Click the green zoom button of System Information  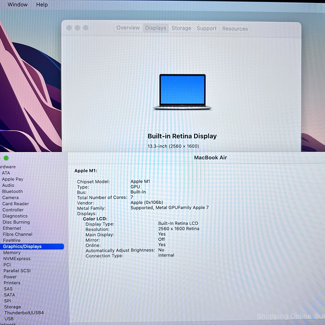(x=6, y=158)
